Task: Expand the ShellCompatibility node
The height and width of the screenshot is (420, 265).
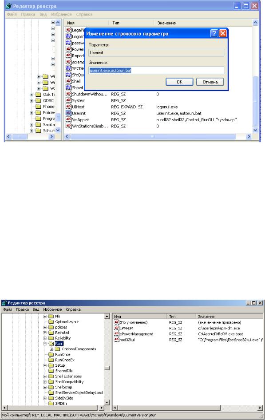Action: [x=45, y=382]
